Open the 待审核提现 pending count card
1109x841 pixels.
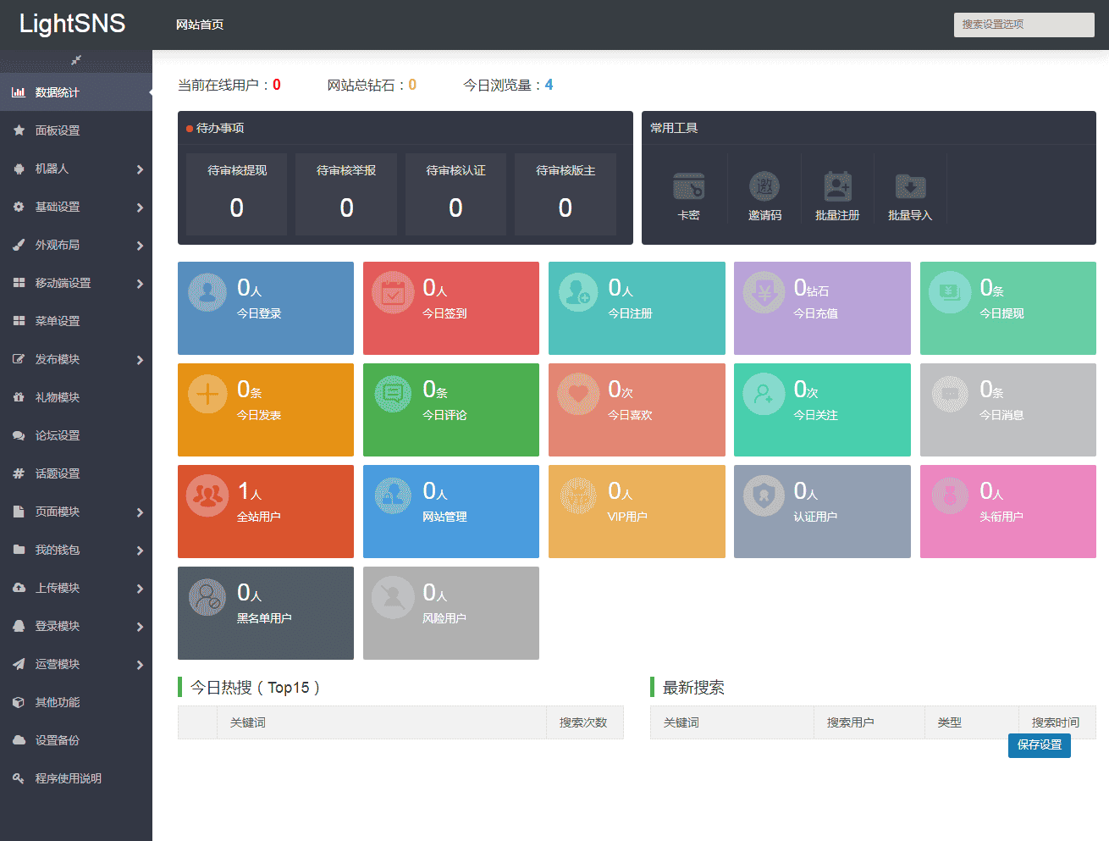pos(237,194)
